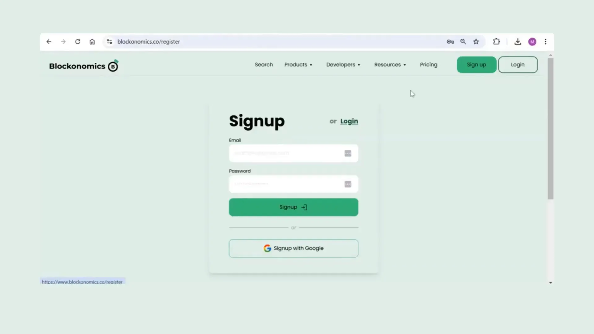594x334 pixels.
Task: Expand the Products dropdown menu
Action: click(x=298, y=64)
